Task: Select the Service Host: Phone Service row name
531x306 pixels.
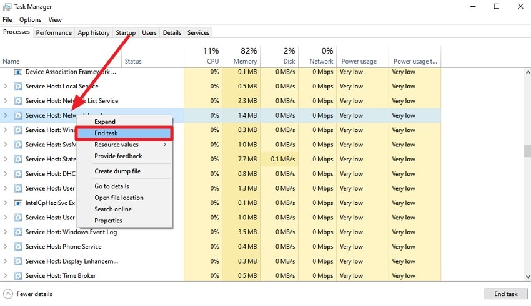Action: 63,247
